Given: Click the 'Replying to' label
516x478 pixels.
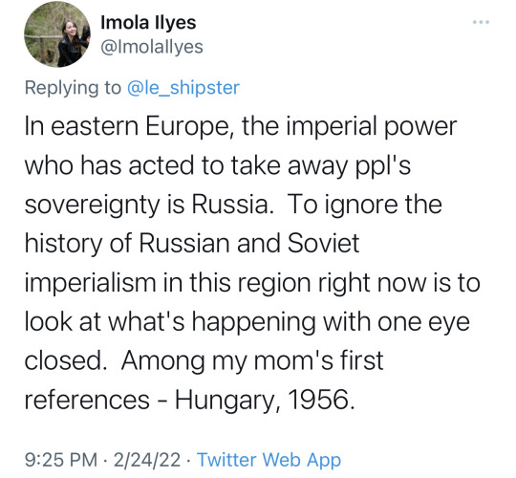Looking at the screenshot, I should (73, 88).
